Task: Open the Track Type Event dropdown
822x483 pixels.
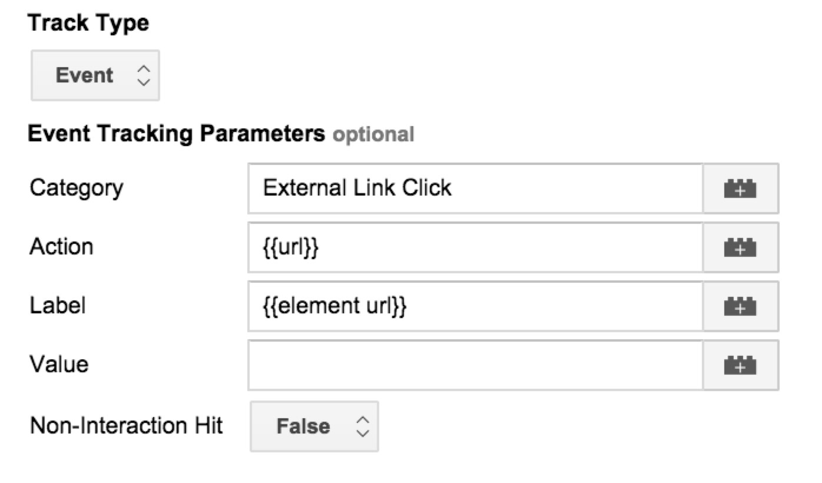Action: 95,75
